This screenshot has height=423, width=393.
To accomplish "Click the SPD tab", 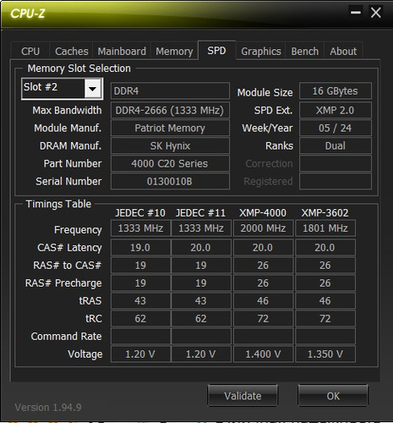I will pyautogui.click(x=216, y=51).
